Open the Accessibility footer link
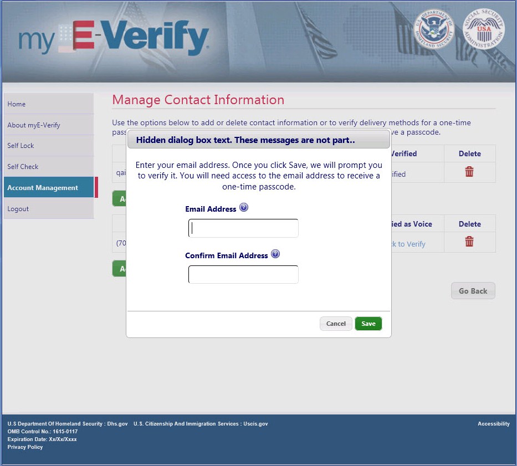This screenshot has height=466, width=517. click(494, 424)
